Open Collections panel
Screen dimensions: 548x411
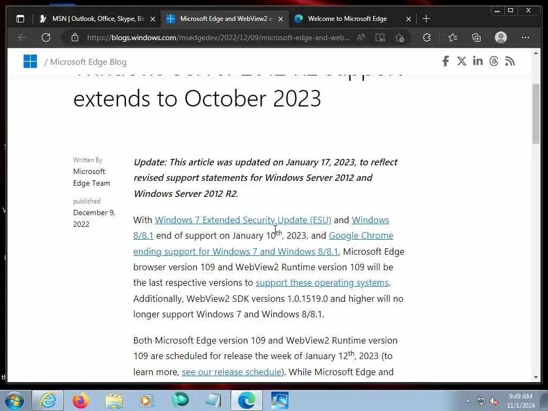click(476, 37)
